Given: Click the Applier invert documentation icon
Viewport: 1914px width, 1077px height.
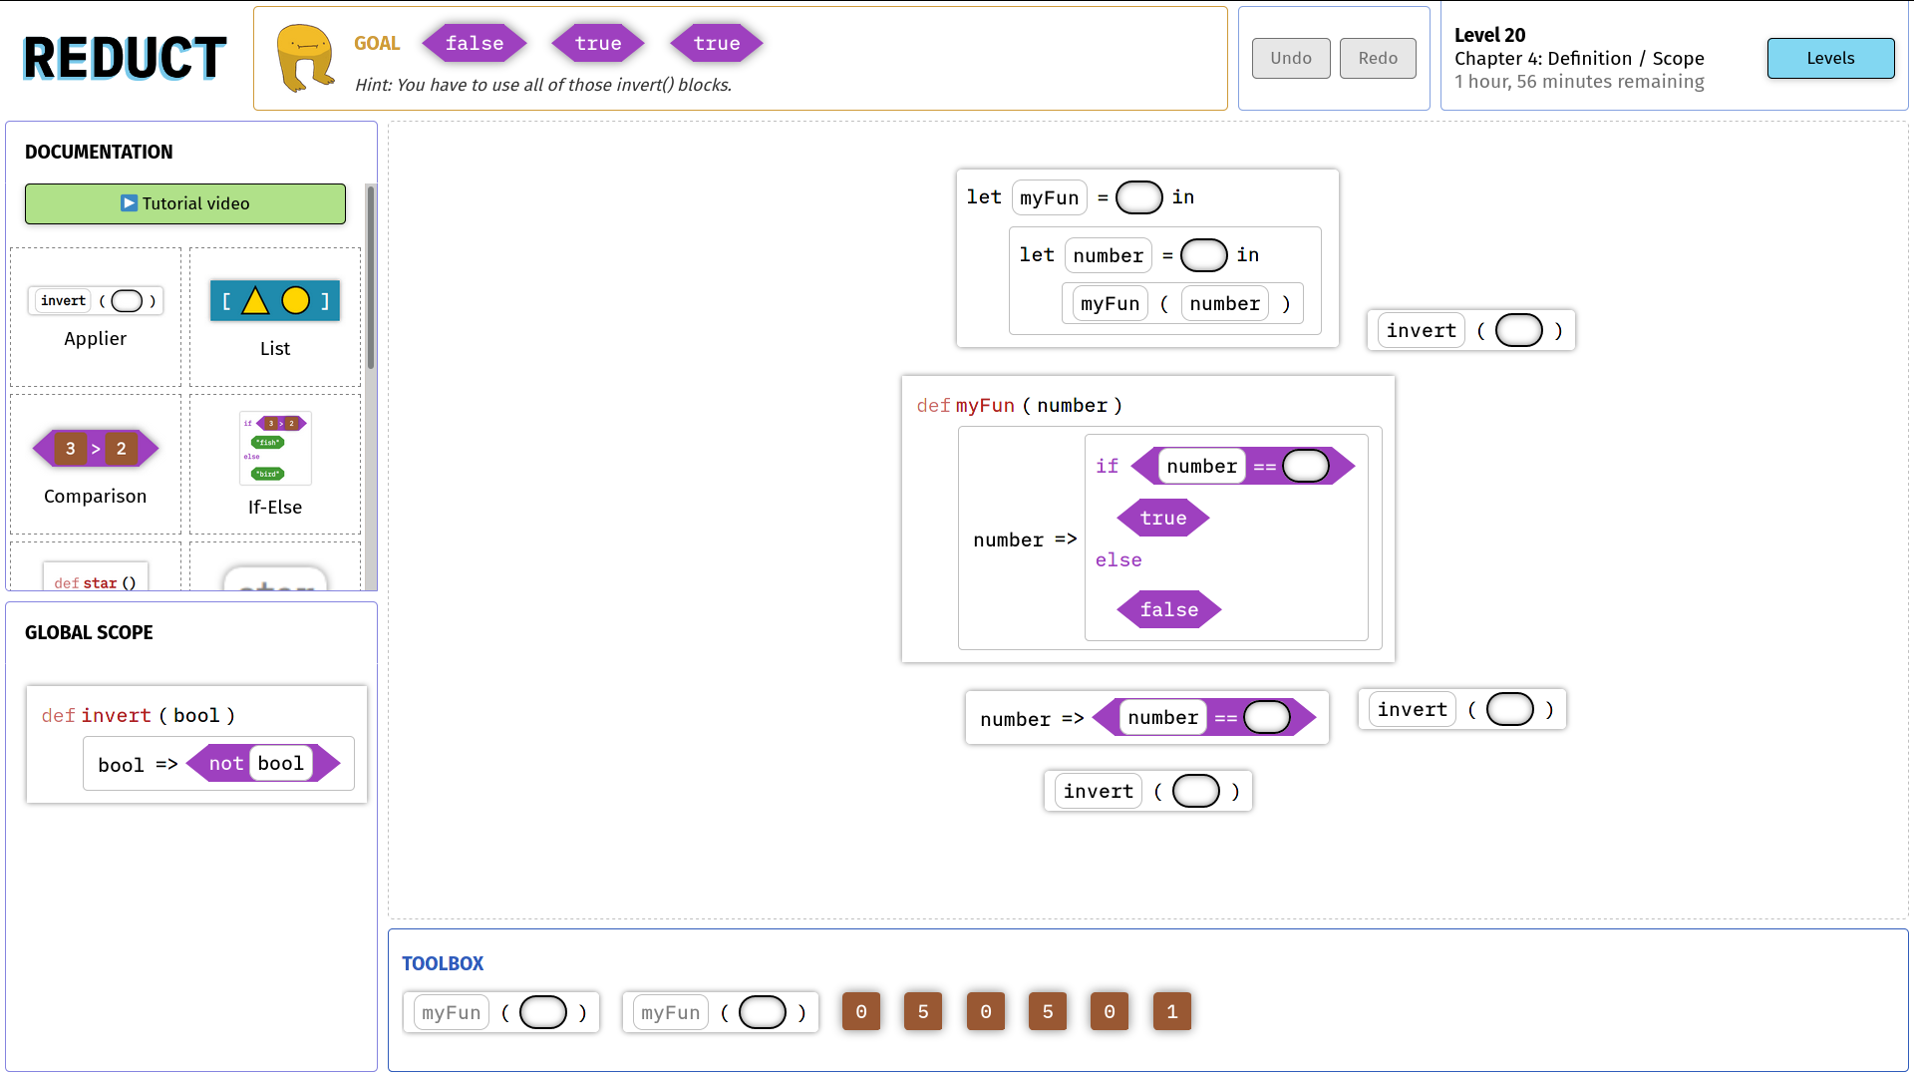Looking at the screenshot, I should 95,300.
